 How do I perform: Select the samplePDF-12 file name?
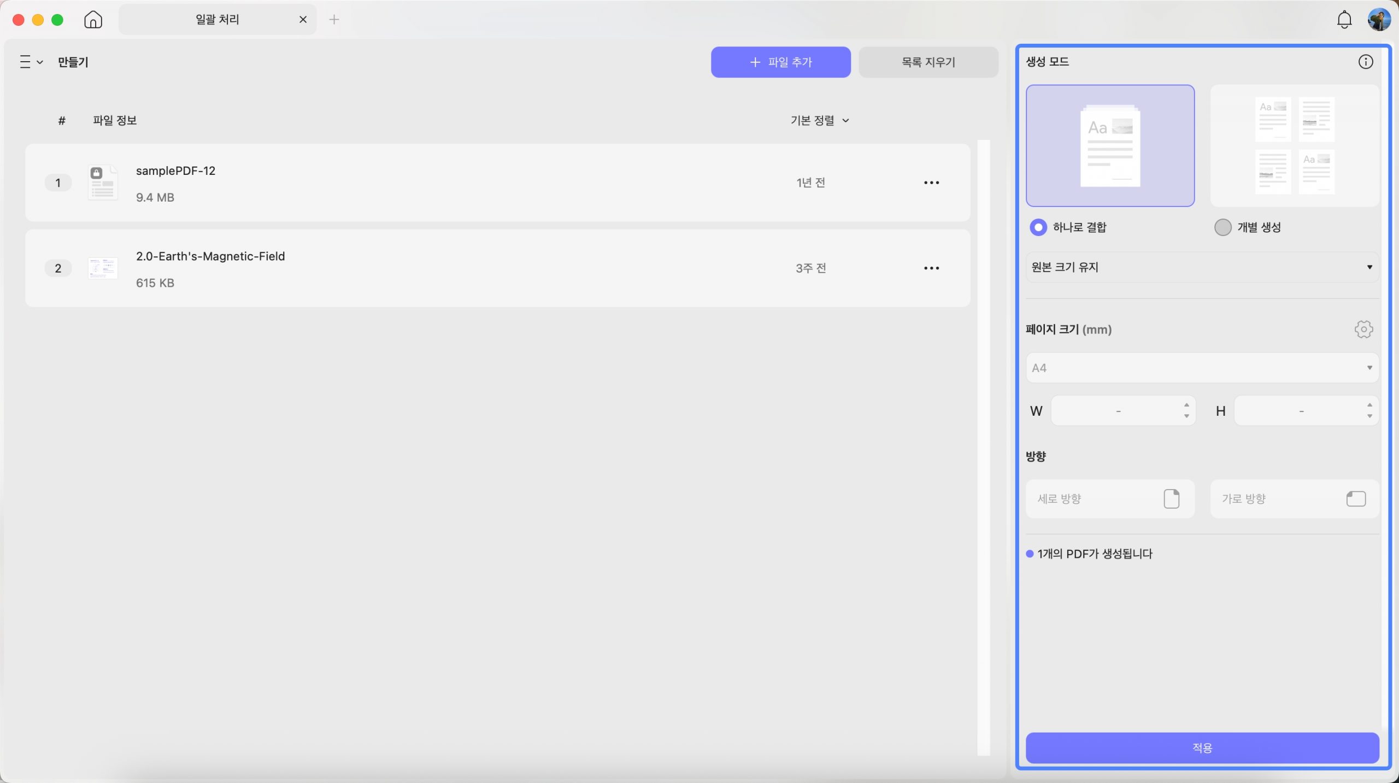click(x=175, y=170)
